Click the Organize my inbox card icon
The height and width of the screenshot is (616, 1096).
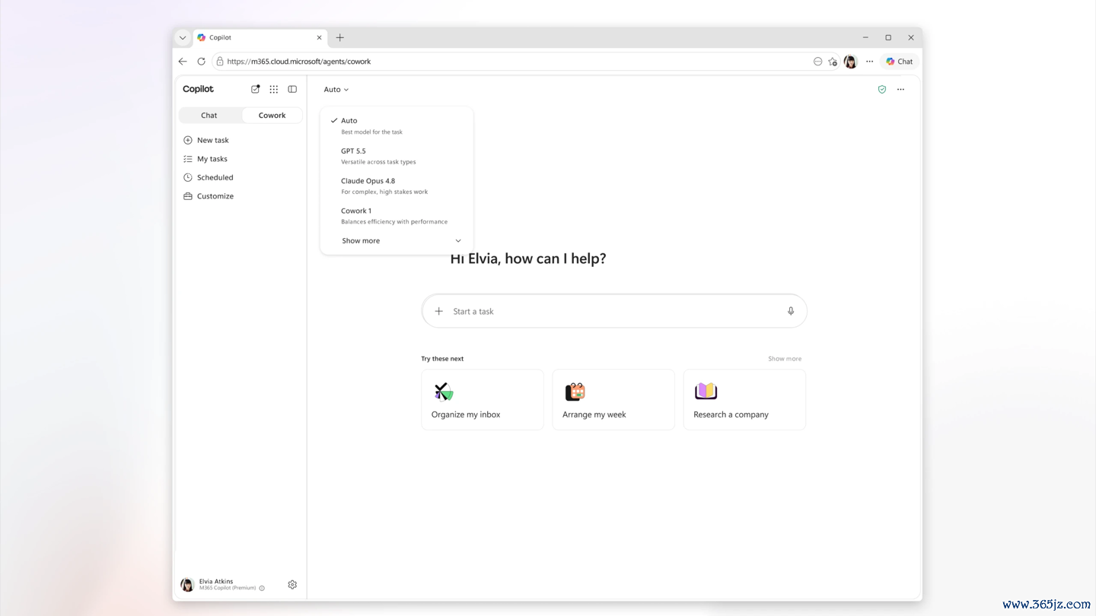444,392
